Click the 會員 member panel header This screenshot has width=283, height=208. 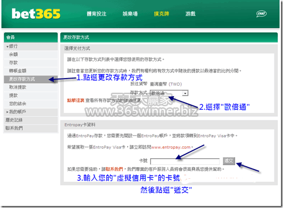pyautogui.click(x=31, y=37)
